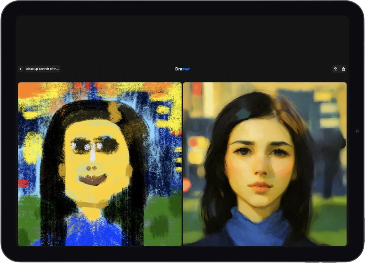Edit the 'close up portrait of th...' prompt
The image size is (365, 263).
42,69
